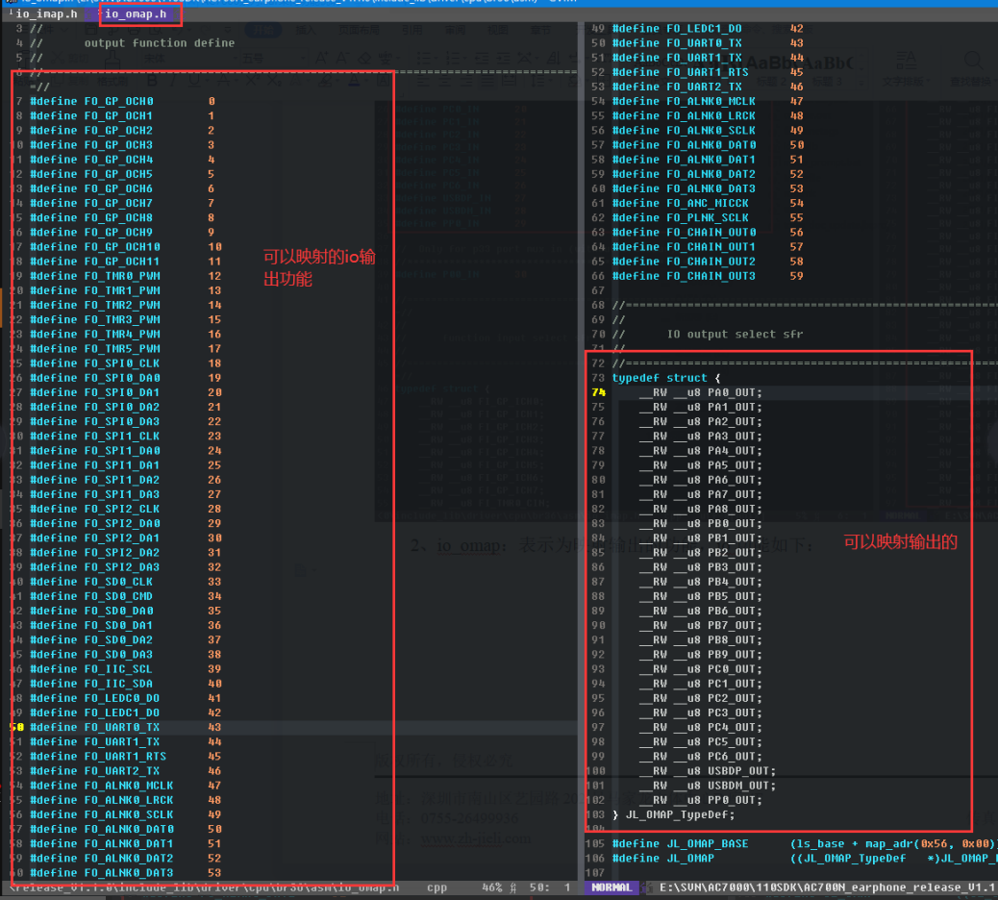Click the 'cpp' filetype in status line

click(437, 887)
